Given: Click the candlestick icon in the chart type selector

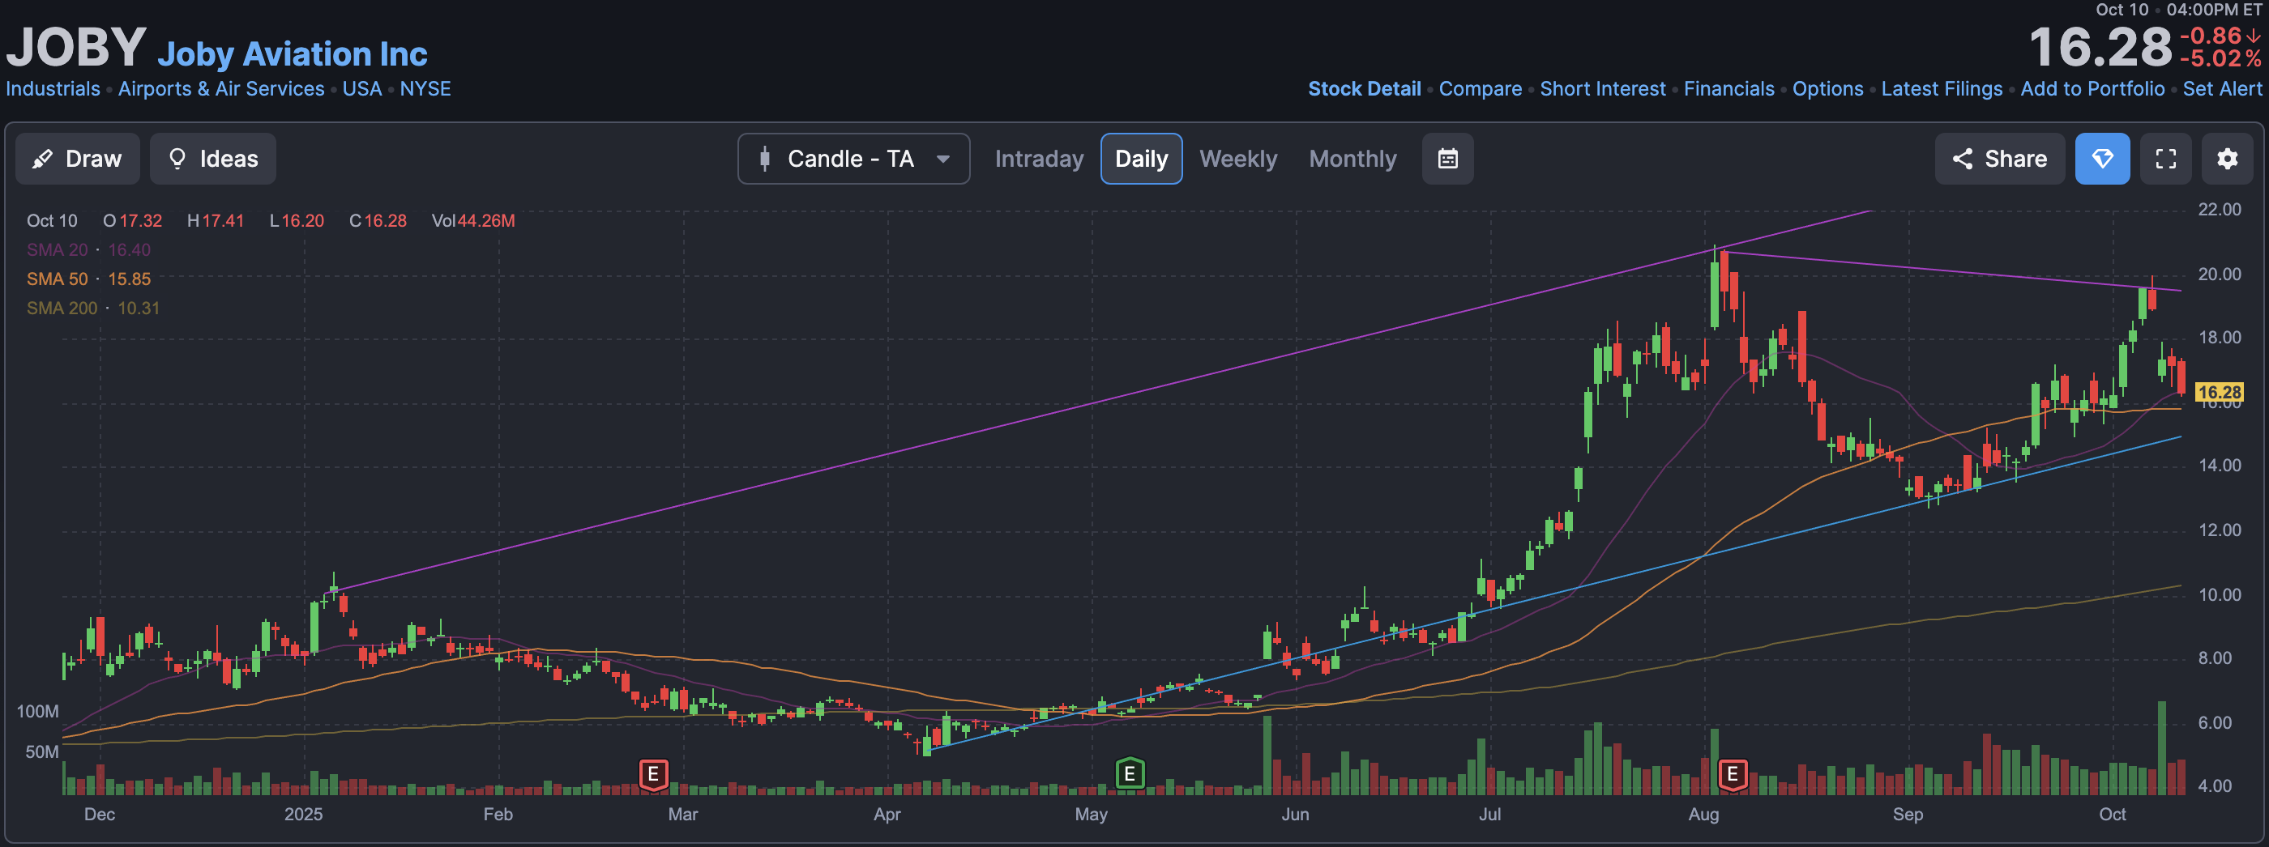Looking at the screenshot, I should [x=764, y=159].
